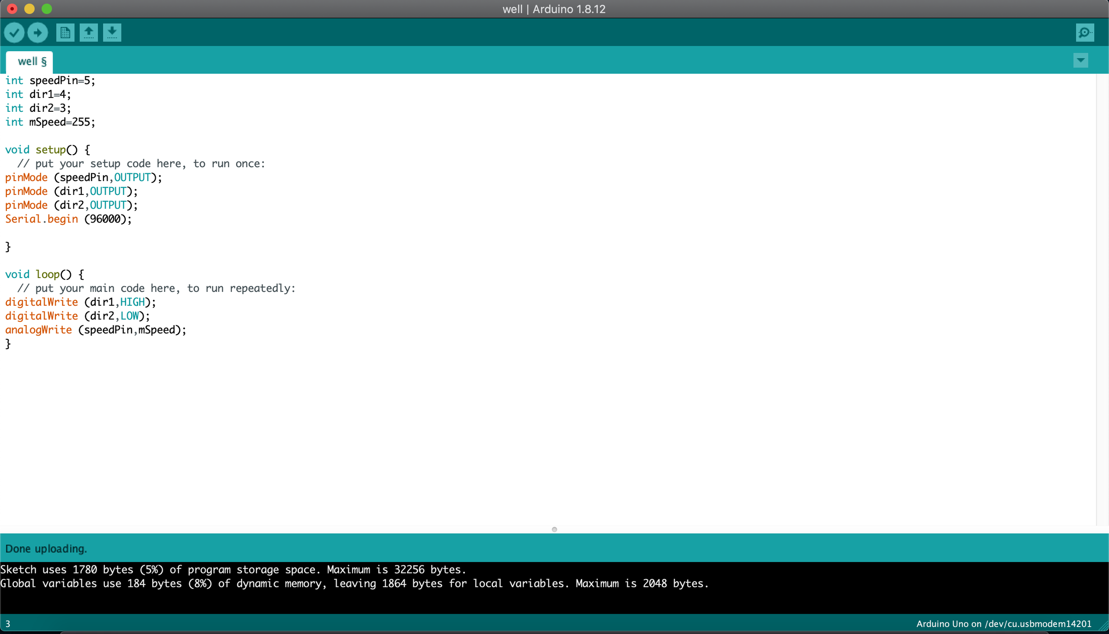This screenshot has width=1109, height=634.
Task: Open a sketch with the Open icon
Action: click(88, 33)
